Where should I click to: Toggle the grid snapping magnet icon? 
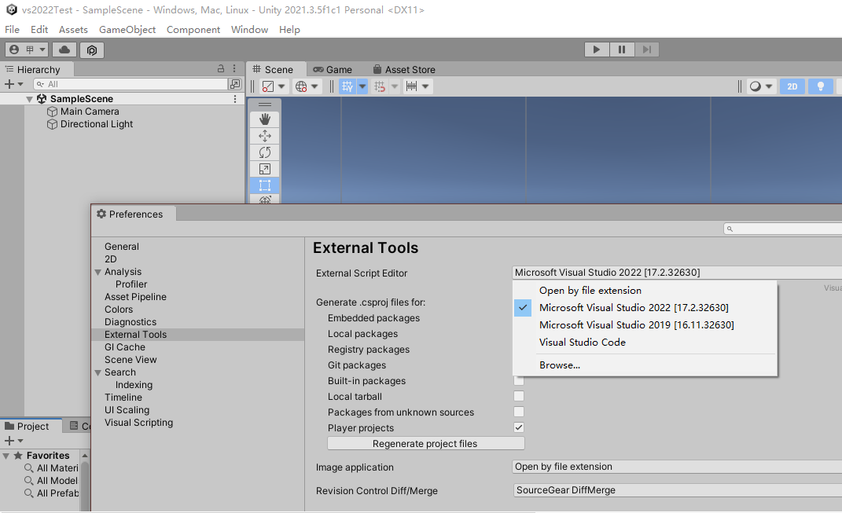(379, 86)
